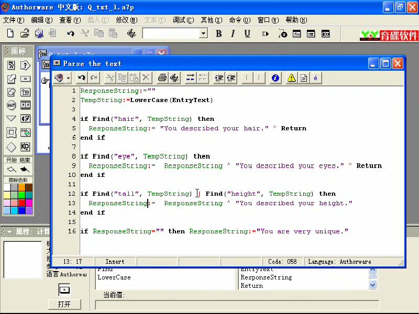Click the language/preferences icon in calculation toolbar
The image size is (419, 314).
59,78
